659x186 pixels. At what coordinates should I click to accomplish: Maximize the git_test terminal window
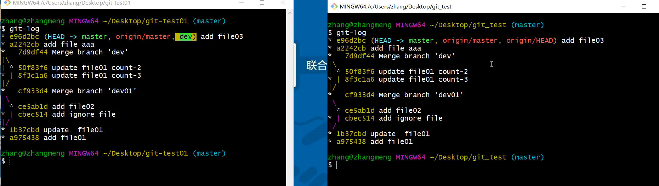pyautogui.click(x=644, y=6)
